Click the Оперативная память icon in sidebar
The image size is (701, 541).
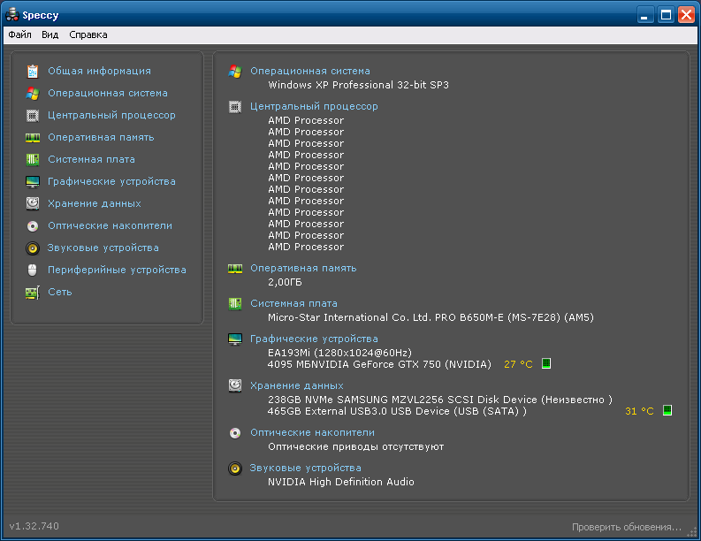tap(33, 138)
